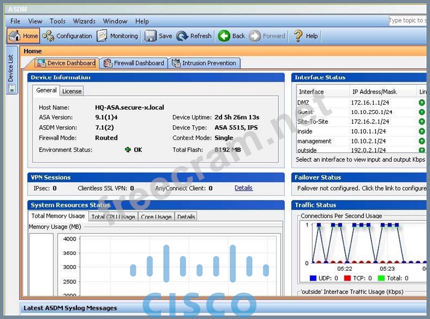430x319 pixels.
Task: Click the Home toolbar icon
Action: [x=15, y=36]
